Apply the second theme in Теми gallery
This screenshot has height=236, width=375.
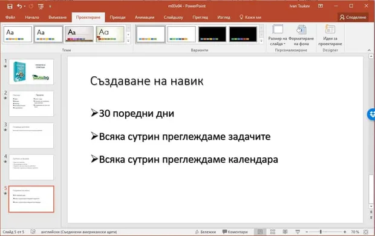coord(48,34)
